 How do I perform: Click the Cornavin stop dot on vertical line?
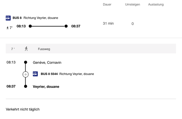(26, 62)
